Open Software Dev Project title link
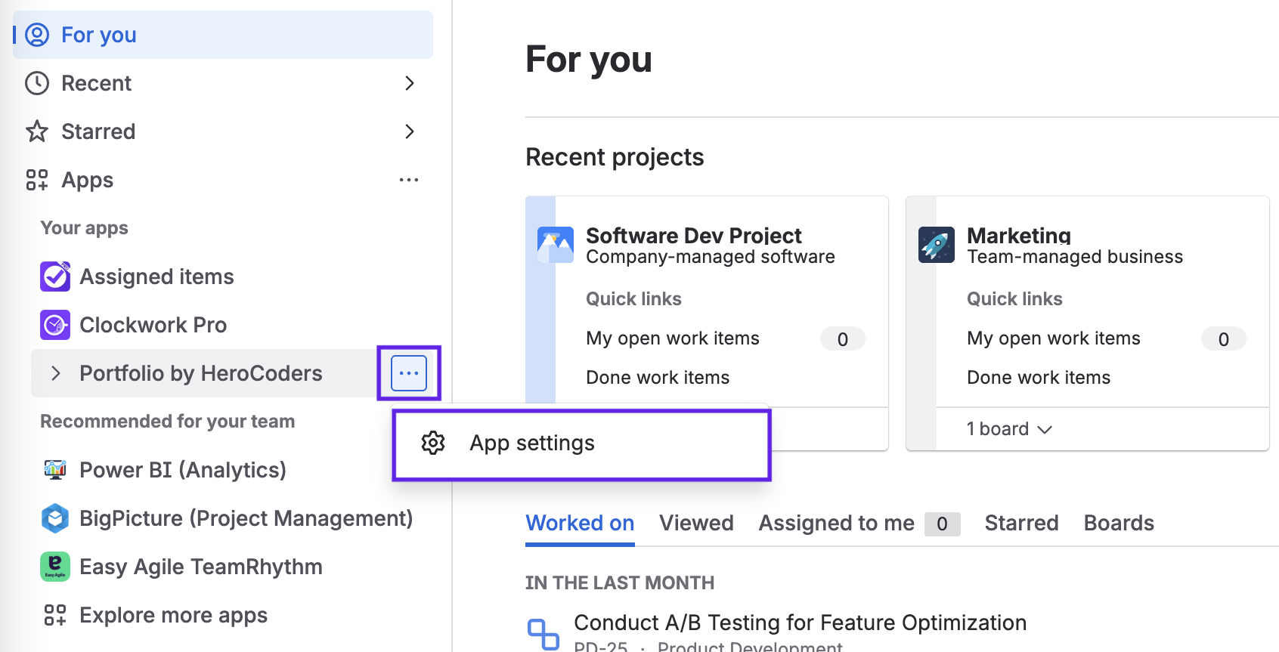The height and width of the screenshot is (652, 1279). pyautogui.click(x=693, y=236)
